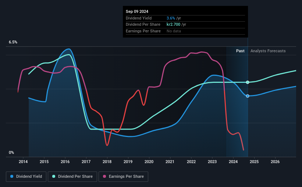The image size is (302, 187).
Task: Click the teal data point marker on chart
Action: [248, 82]
